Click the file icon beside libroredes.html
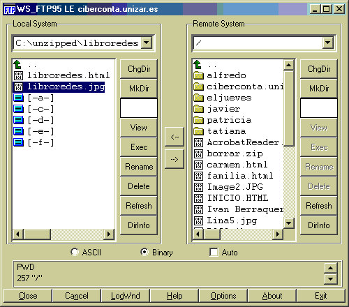Screen dimensions: 349x307 click(18, 75)
